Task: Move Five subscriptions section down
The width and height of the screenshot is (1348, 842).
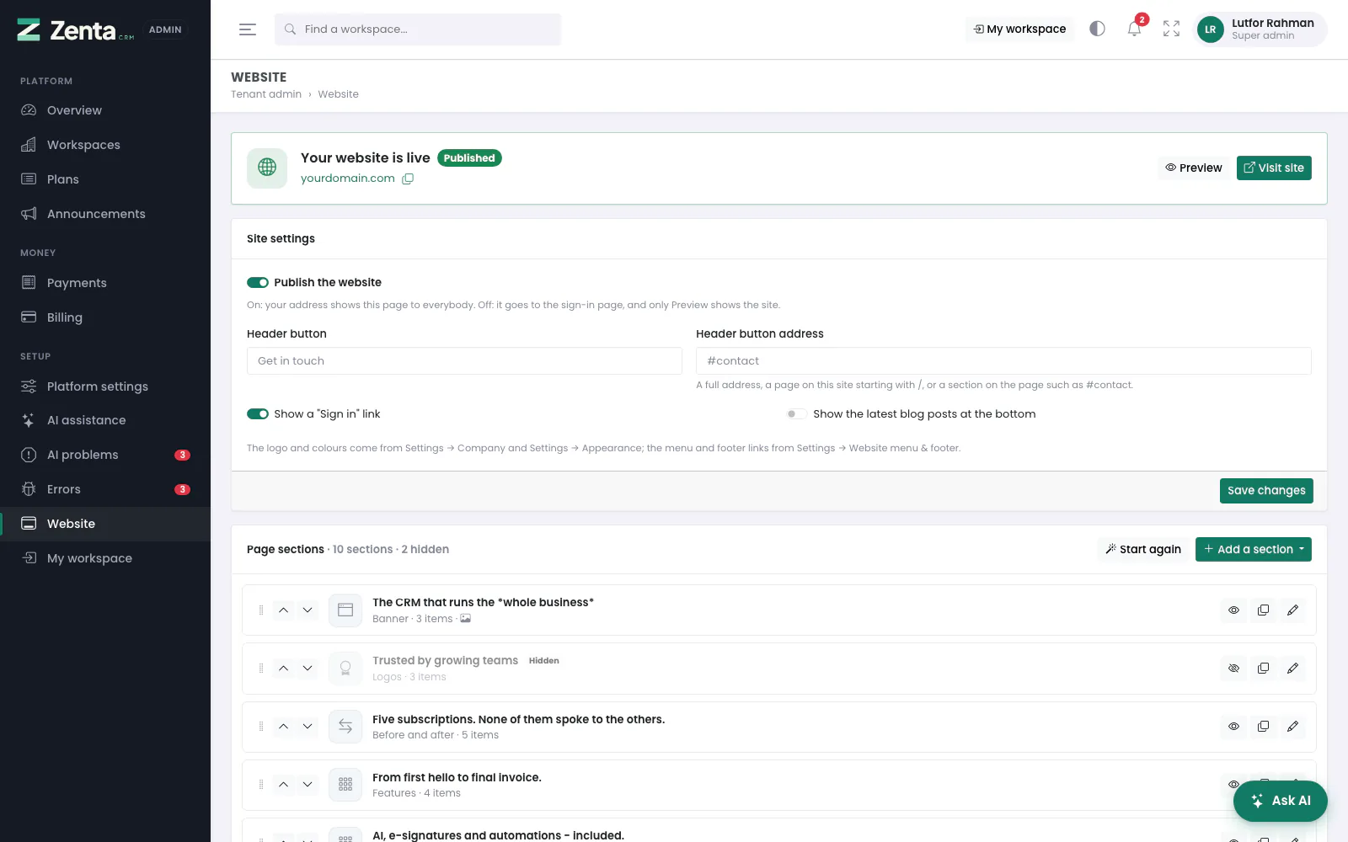Action: [308, 727]
